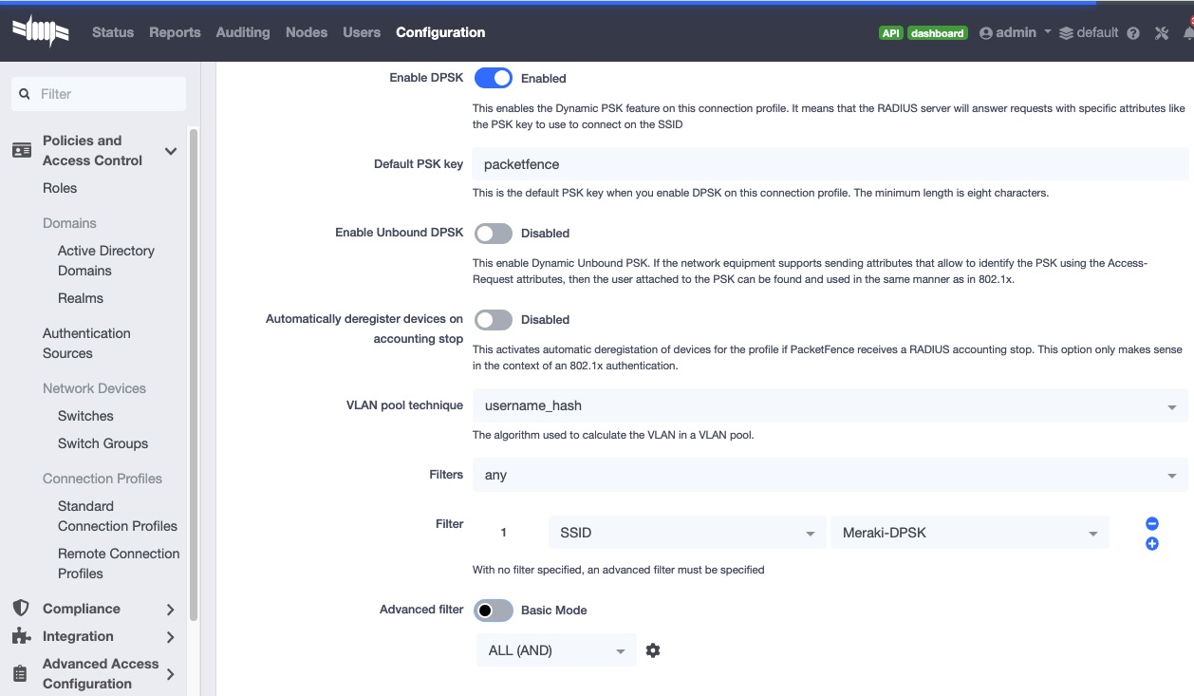Screen dimensions: 1194x696
Task: Open the ALL (AND) condition dropdown
Action: [555, 649]
